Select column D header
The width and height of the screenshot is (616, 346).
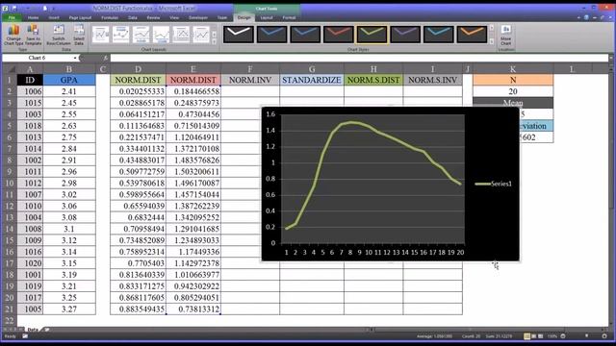138,69
